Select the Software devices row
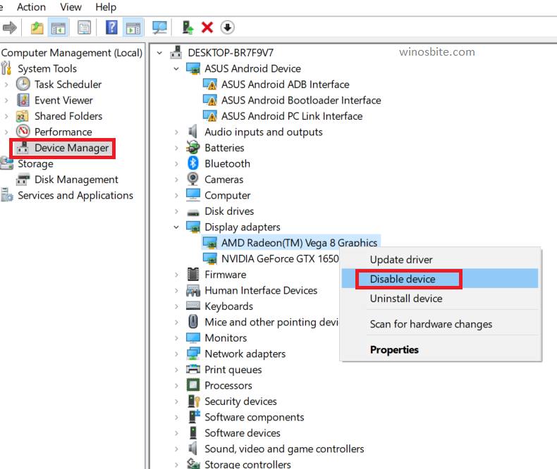The image size is (557, 469). coord(243,433)
